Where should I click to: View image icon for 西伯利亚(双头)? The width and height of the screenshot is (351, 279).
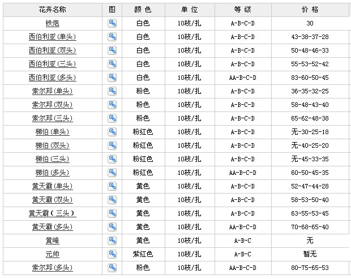tap(112, 50)
